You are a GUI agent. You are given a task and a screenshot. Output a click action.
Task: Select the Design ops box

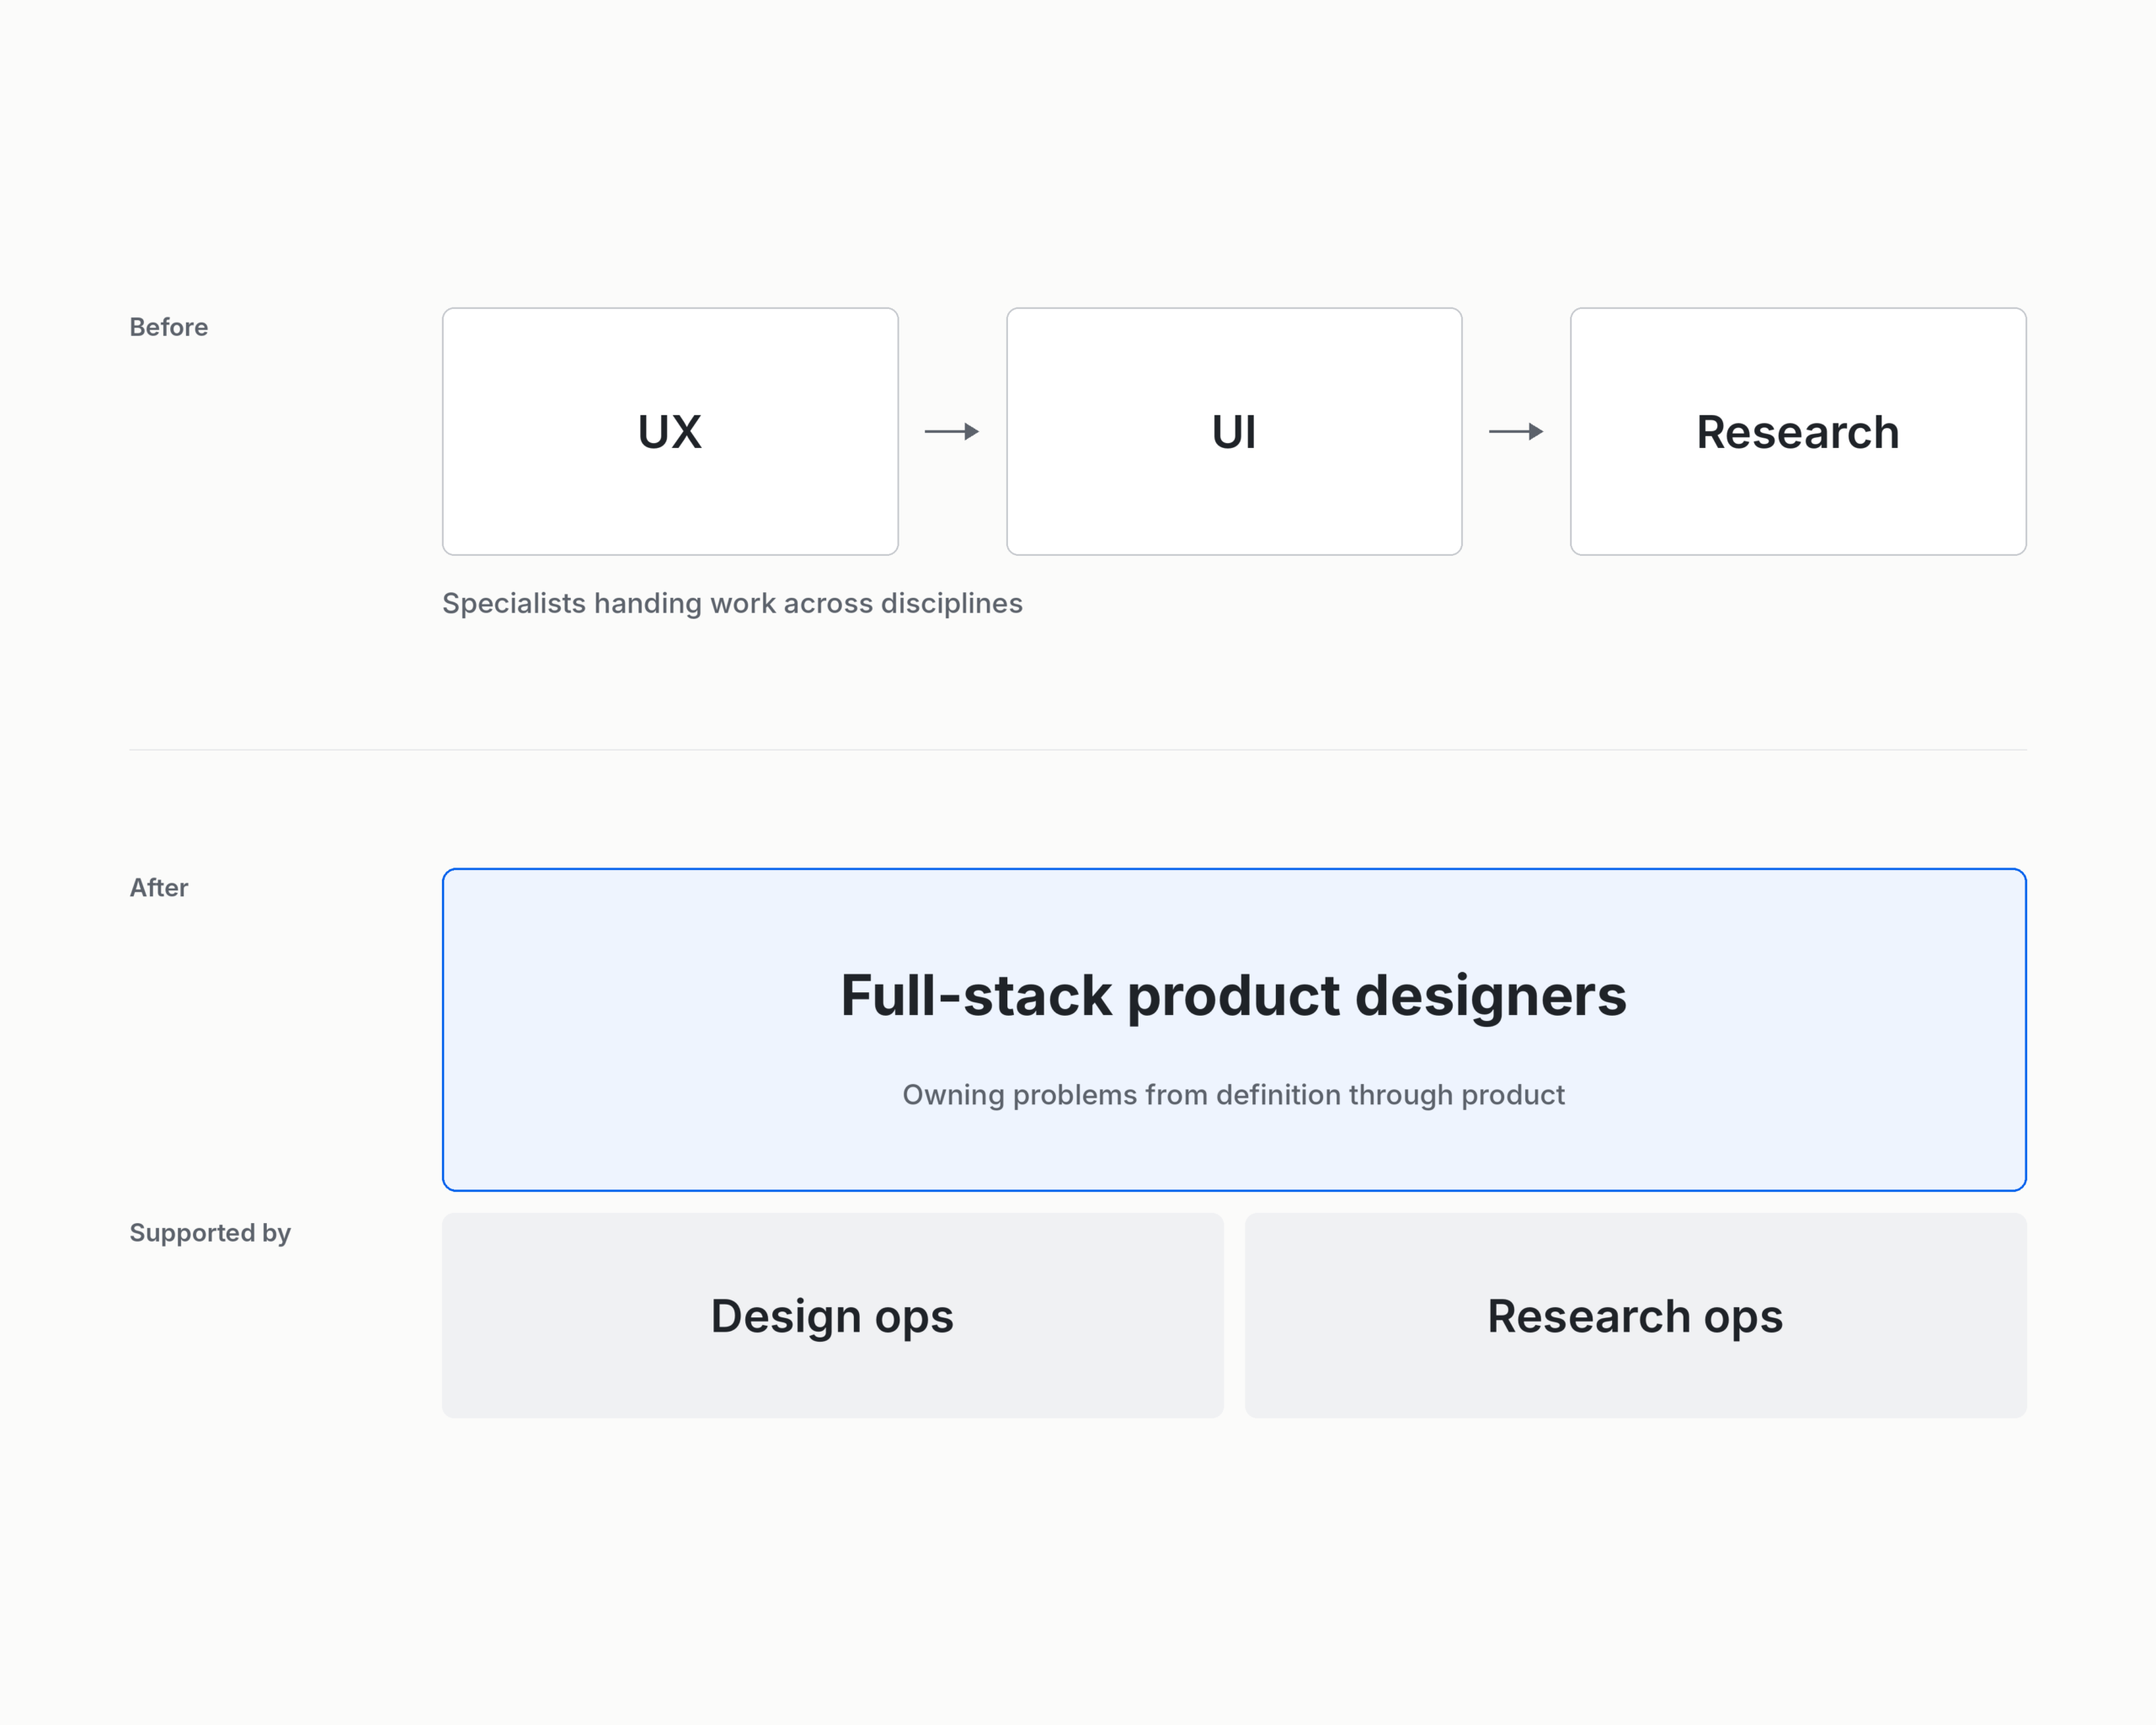click(x=833, y=1315)
